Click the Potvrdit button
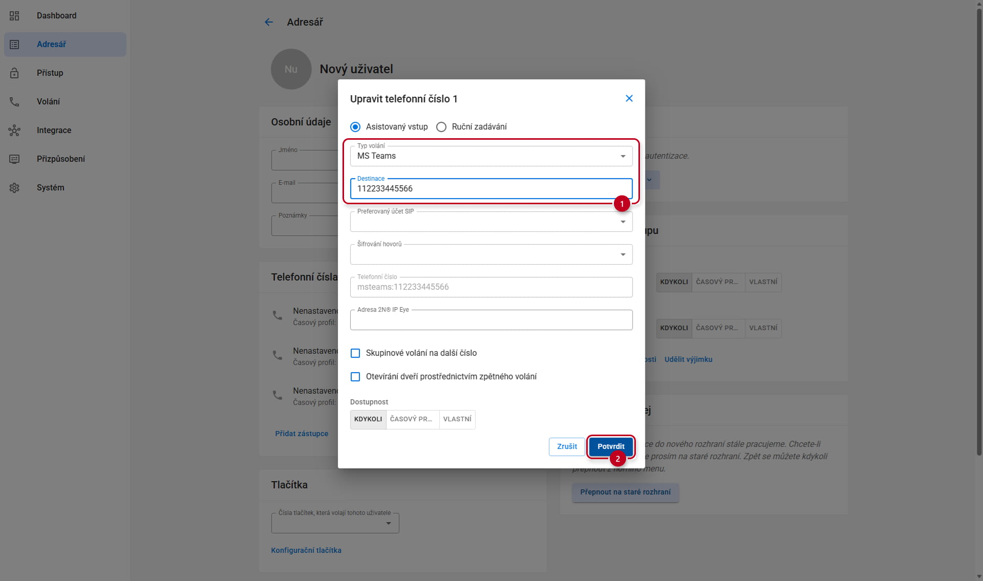Image resolution: width=983 pixels, height=581 pixels. (x=611, y=446)
